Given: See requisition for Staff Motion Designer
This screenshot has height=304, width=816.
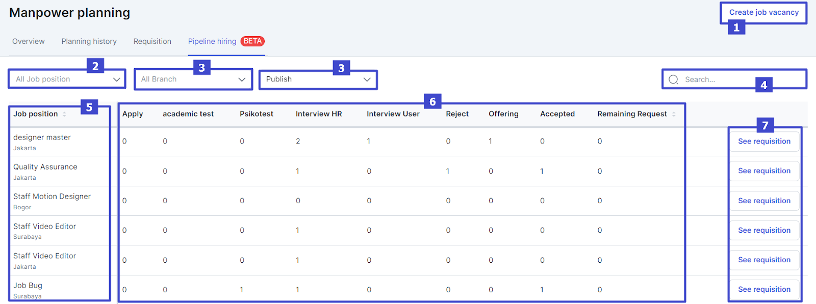Looking at the screenshot, I should click(764, 201).
